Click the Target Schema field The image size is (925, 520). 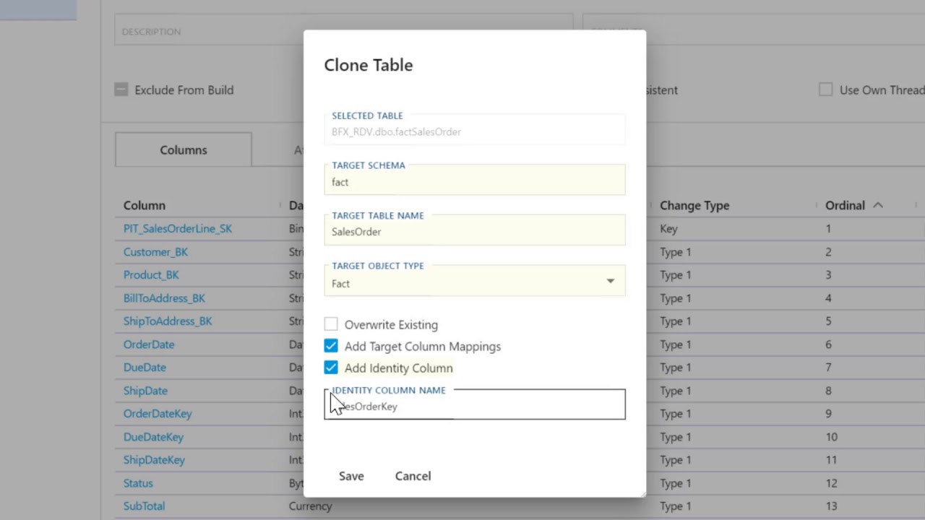[x=475, y=180]
